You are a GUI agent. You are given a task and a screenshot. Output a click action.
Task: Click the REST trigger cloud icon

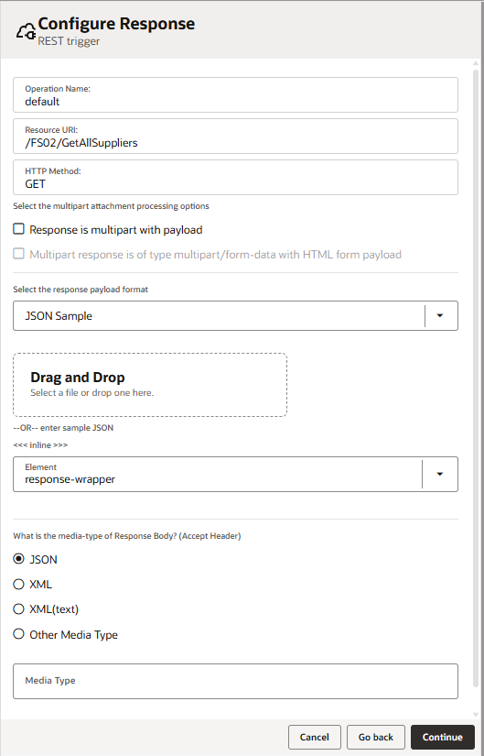pos(26,32)
